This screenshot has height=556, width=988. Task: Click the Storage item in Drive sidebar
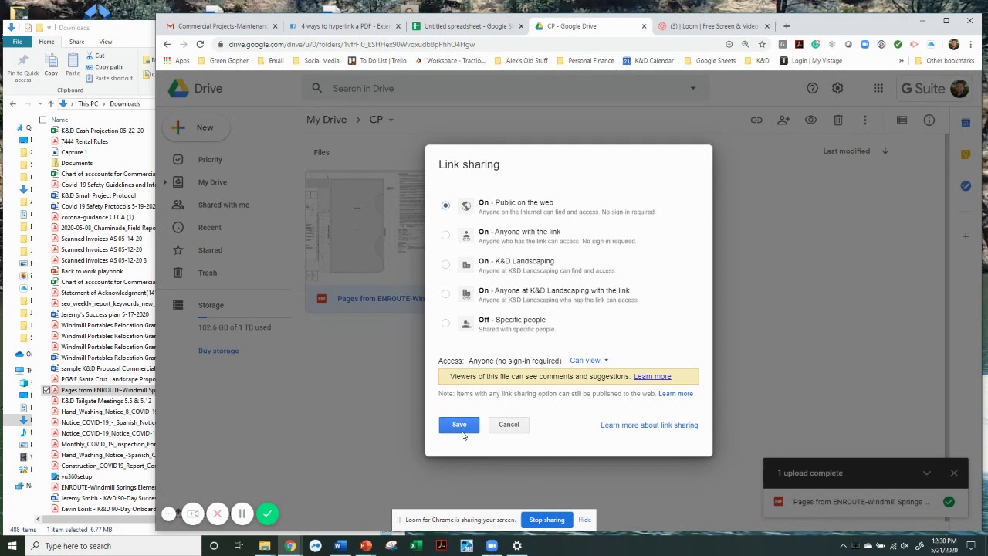coord(211,305)
